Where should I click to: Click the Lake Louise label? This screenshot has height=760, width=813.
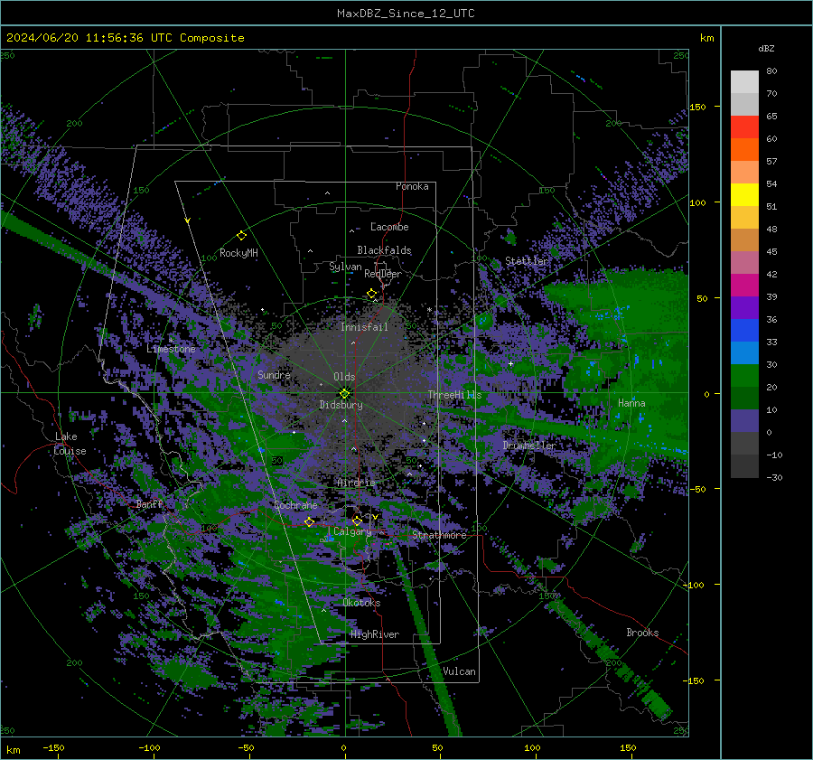tap(70, 444)
